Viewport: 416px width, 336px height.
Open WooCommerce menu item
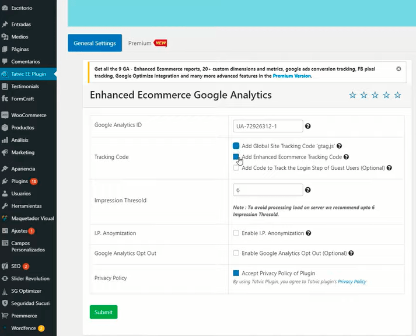coord(29,116)
